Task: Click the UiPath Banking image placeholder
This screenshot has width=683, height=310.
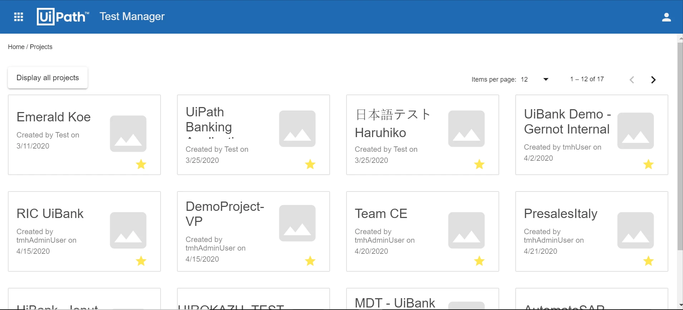Action: point(297,129)
